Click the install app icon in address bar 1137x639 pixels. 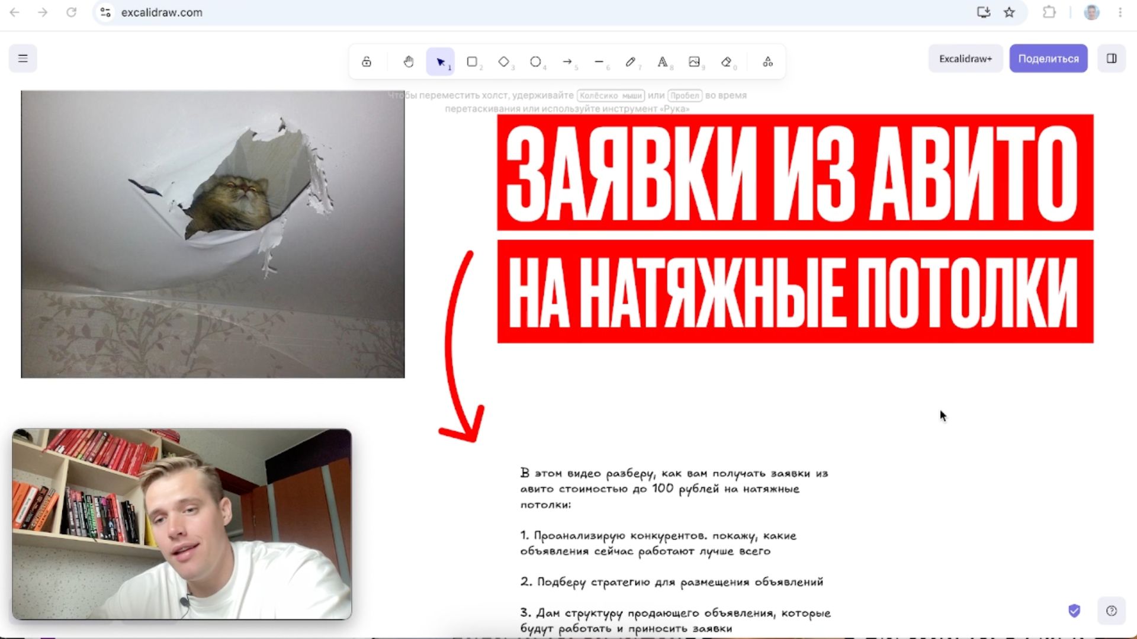click(x=984, y=12)
